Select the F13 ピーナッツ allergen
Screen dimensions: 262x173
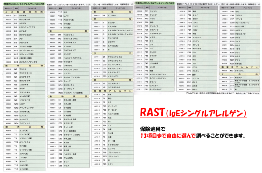click(113, 106)
